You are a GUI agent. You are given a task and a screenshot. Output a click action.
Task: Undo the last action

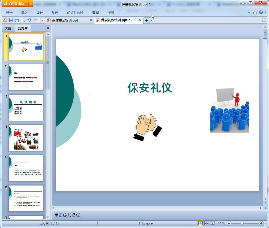[29, 20]
